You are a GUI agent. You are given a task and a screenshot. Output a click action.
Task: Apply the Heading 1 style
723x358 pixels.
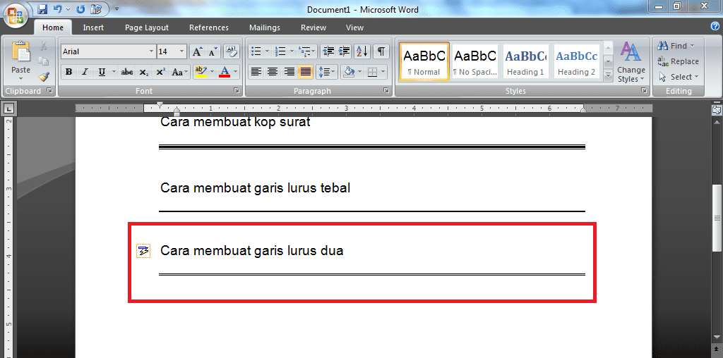(x=525, y=61)
